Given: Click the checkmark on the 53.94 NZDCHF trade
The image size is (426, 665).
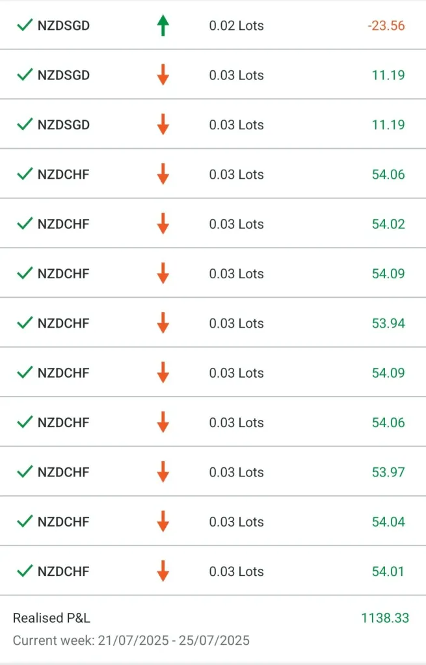Looking at the screenshot, I should coord(25,323).
